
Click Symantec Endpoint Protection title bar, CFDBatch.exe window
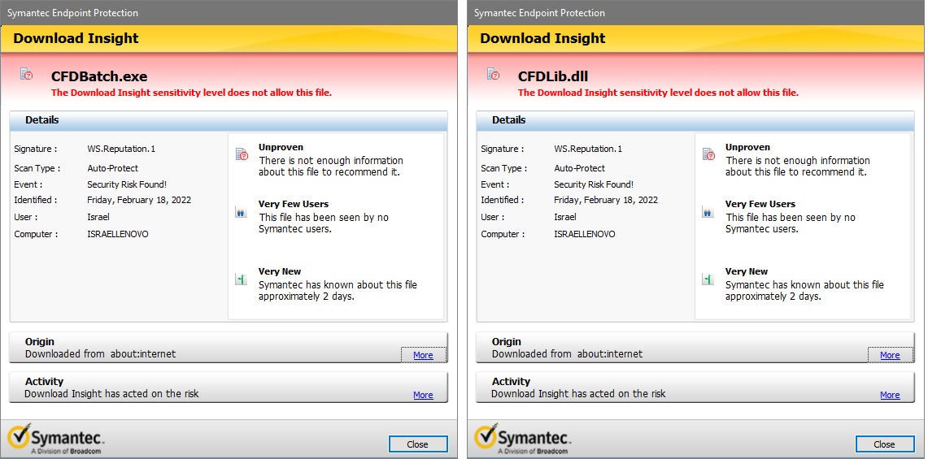(229, 12)
